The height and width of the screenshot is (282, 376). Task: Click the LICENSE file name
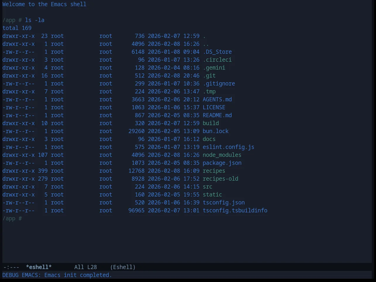point(214,107)
